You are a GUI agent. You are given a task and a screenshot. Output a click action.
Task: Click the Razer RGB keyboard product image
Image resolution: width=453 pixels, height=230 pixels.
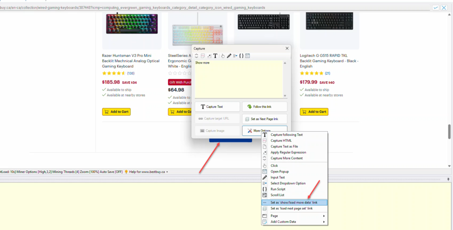pos(132,24)
